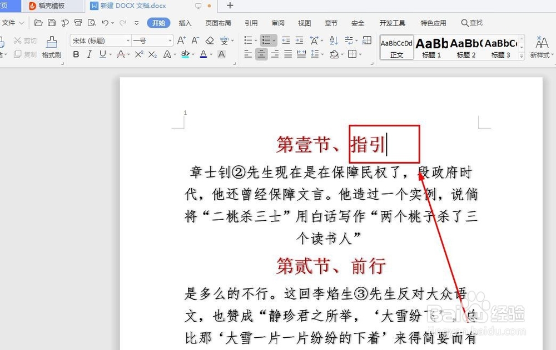The height and width of the screenshot is (350, 556).
Task: Click the Text Highlight icon
Action: tap(185, 54)
